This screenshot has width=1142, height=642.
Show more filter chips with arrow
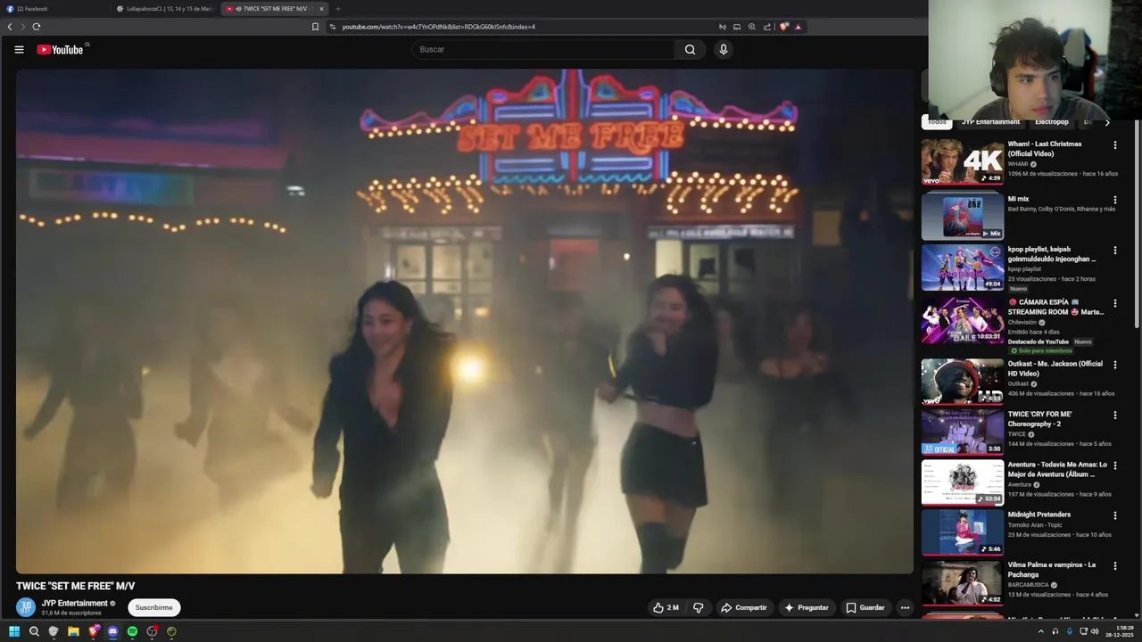tap(1107, 122)
